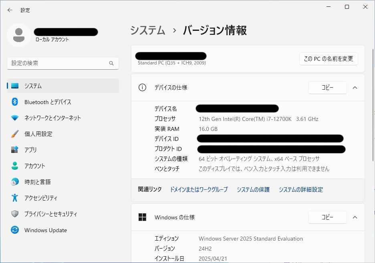Collapse the デバイスの仕様 section chevron

[x=355, y=88]
